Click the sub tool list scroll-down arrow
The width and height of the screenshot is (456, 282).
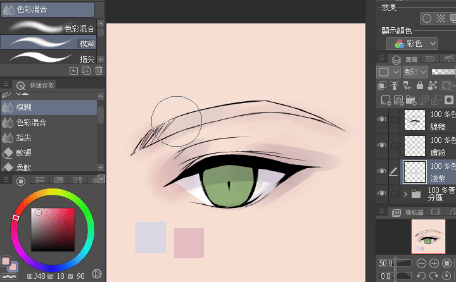point(101,59)
